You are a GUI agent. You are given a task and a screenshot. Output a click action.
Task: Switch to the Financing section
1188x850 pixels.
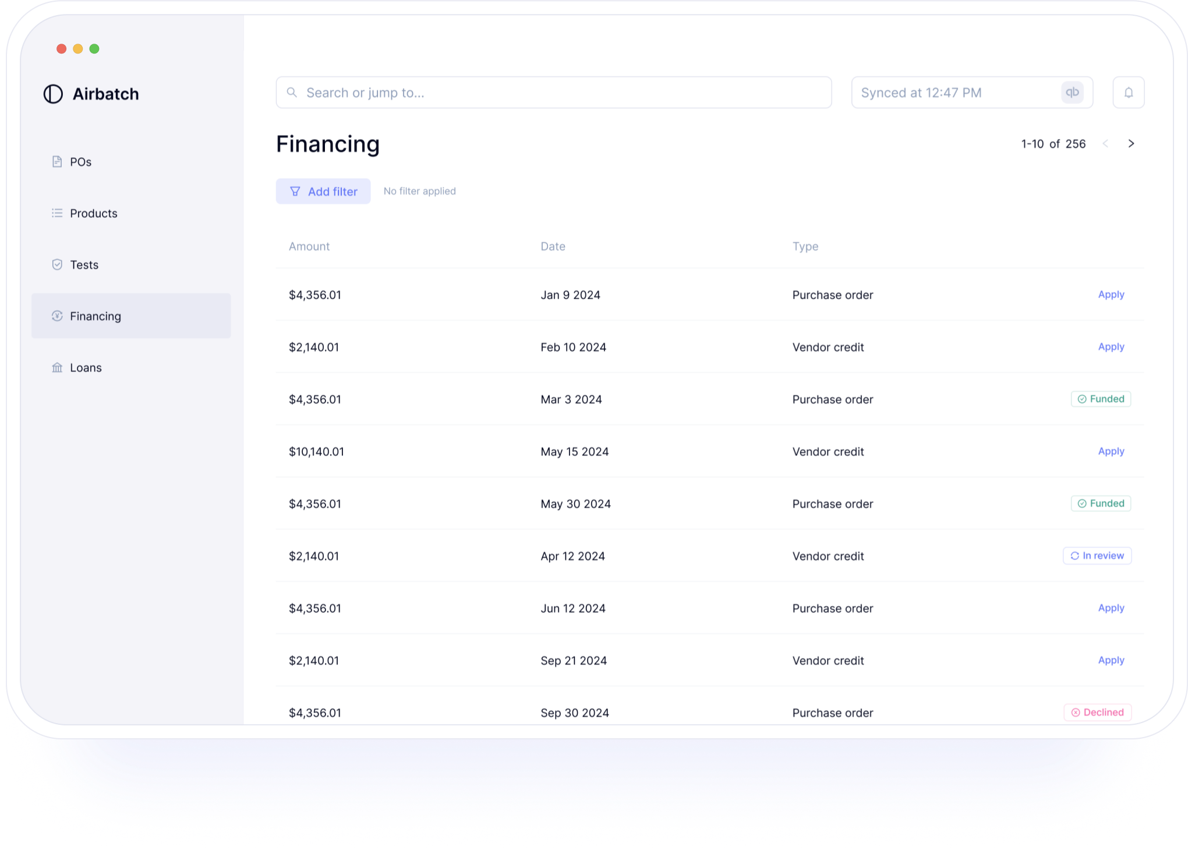pos(95,316)
